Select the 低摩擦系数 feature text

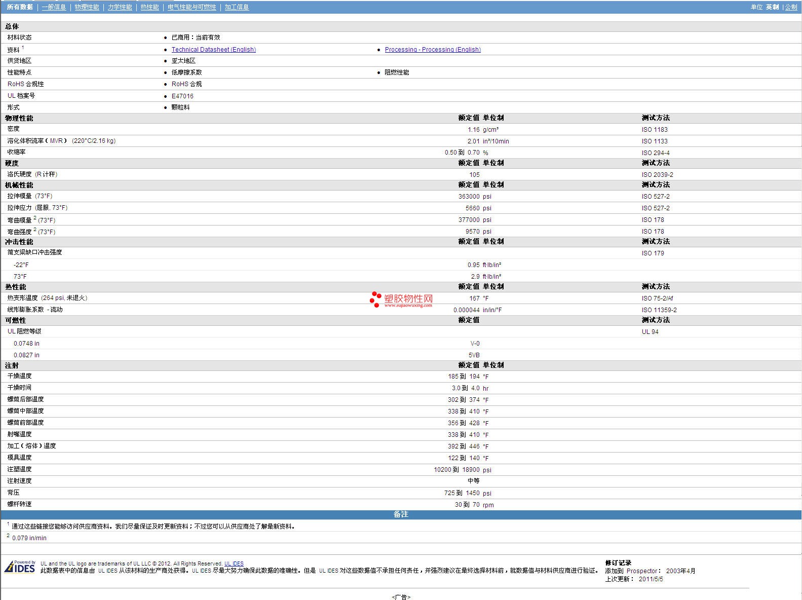(186, 72)
